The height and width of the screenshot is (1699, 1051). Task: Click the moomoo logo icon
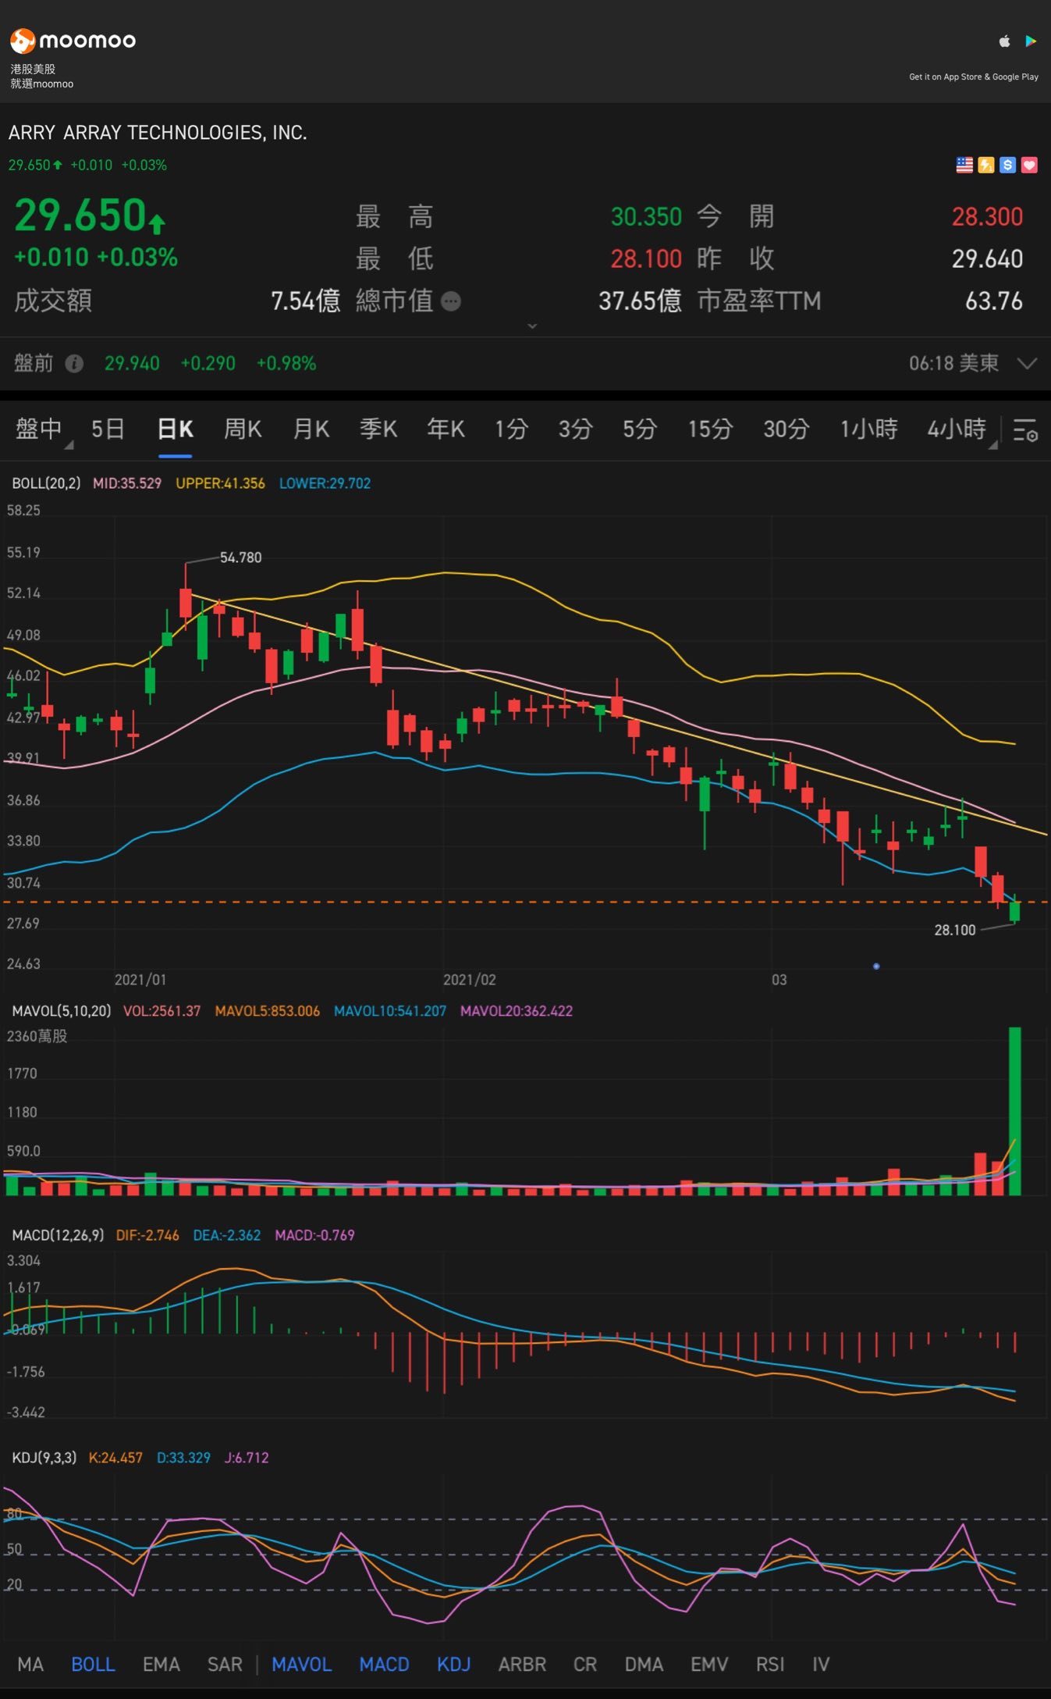coord(23,41)
